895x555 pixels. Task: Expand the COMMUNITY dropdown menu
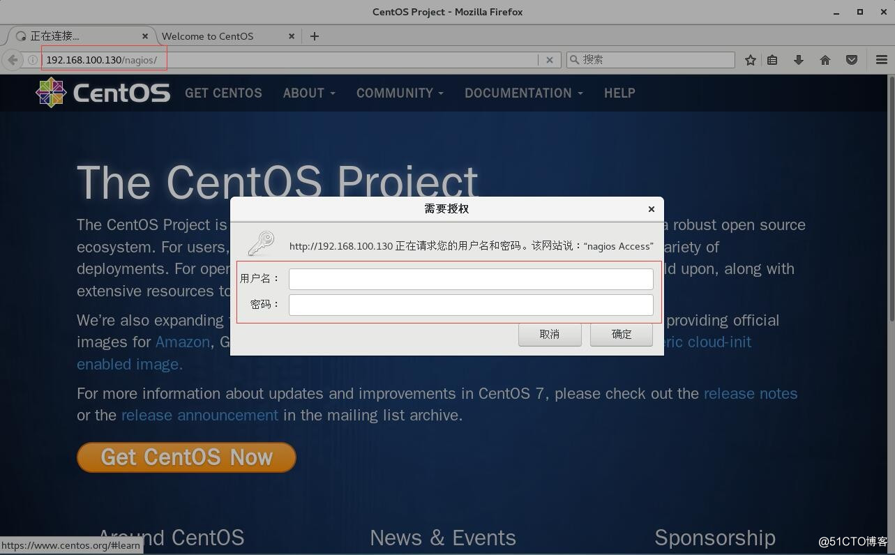click(x=400, y=93)
